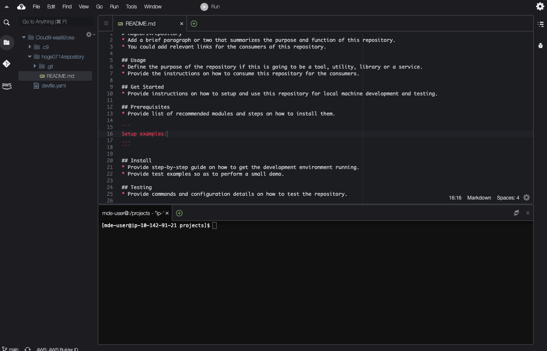Add a new terminal tab with the plus icon
The image size is (547, 351).
pos(179,213)
